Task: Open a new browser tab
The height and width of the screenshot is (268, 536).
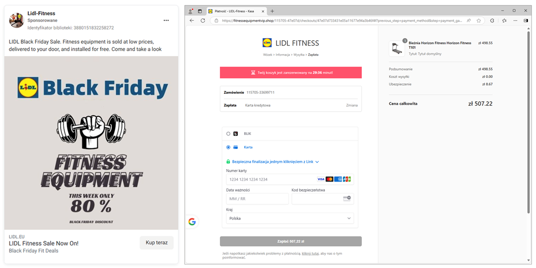Action: (x=272, y=11)
